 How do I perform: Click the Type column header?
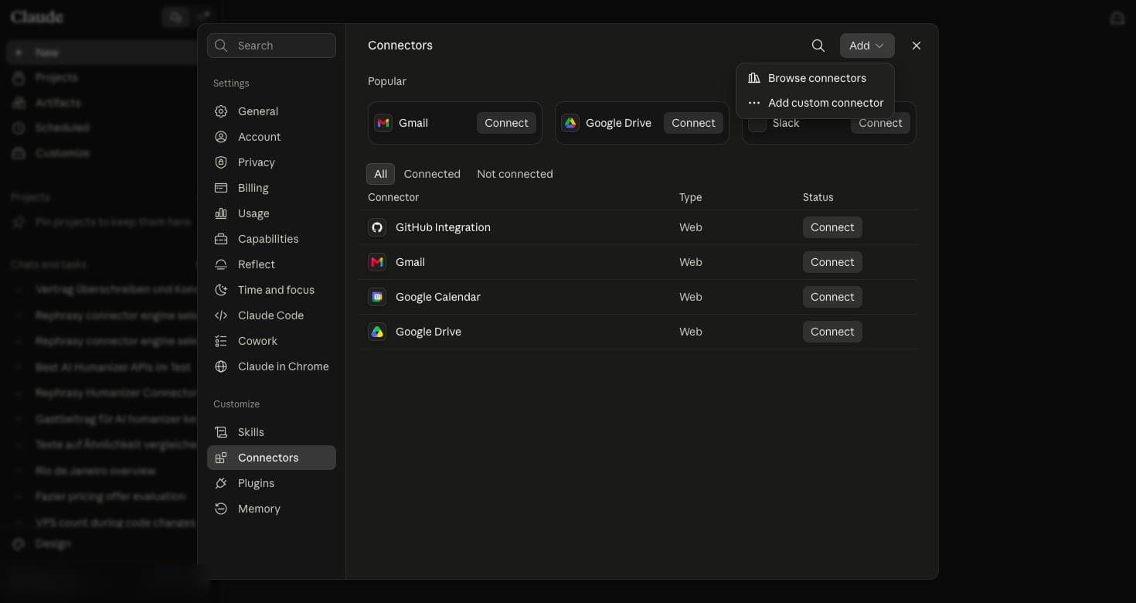click(690, 197)
